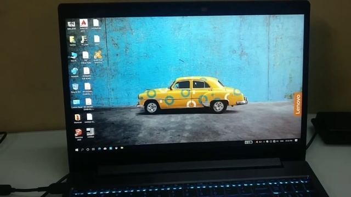The height and width of the screenshot is (197, 351).
Task: Open the Recycle Bin
Action: pos(76,88)
